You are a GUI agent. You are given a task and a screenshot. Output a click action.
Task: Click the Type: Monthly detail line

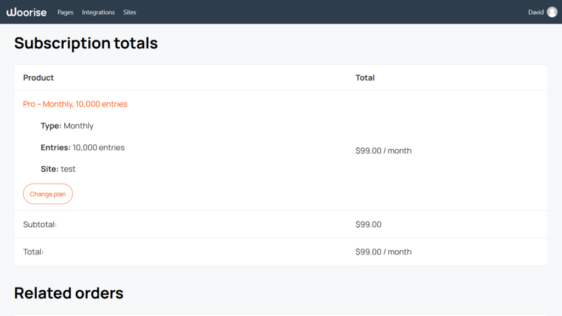67,126
